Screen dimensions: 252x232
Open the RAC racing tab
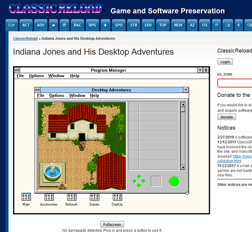point(78,25)
